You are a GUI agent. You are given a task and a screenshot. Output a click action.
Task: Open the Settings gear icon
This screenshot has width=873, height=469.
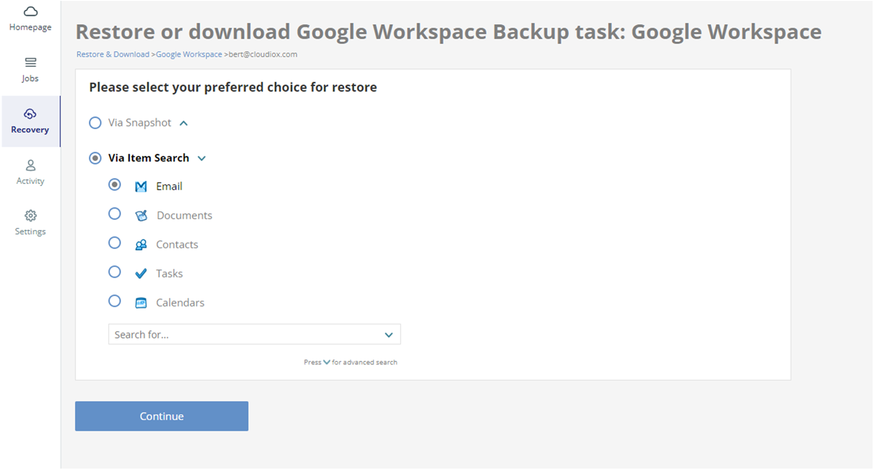tap(31, 216)
